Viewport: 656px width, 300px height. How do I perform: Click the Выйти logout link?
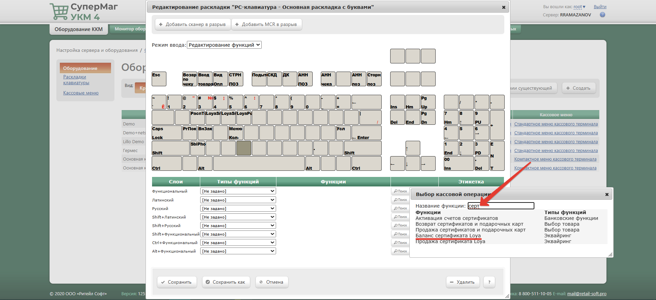(x=600, y=7)
